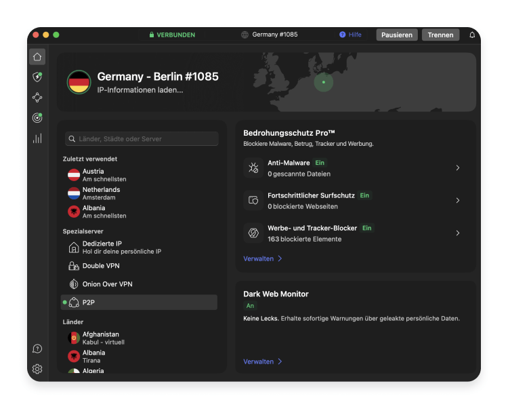The width and height of the screenshot is (508, 409).
Task: Click the Austria flag icon
Action: [74, 175]
